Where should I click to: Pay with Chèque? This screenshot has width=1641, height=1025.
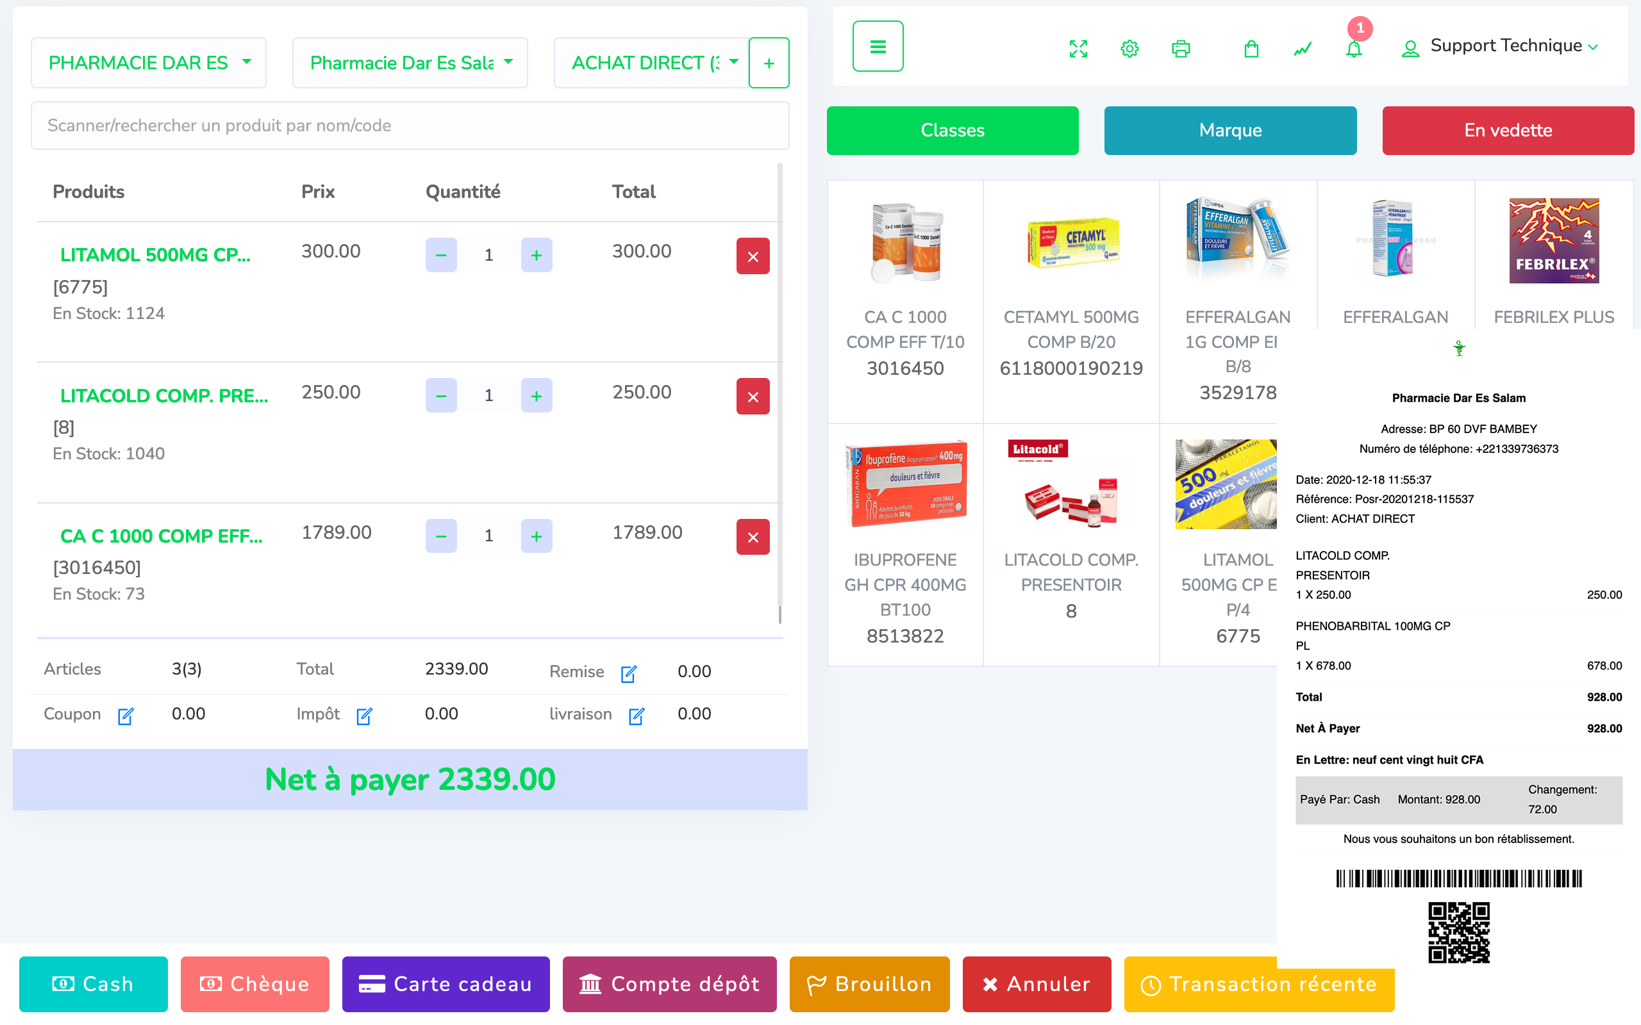pos(255,983)
